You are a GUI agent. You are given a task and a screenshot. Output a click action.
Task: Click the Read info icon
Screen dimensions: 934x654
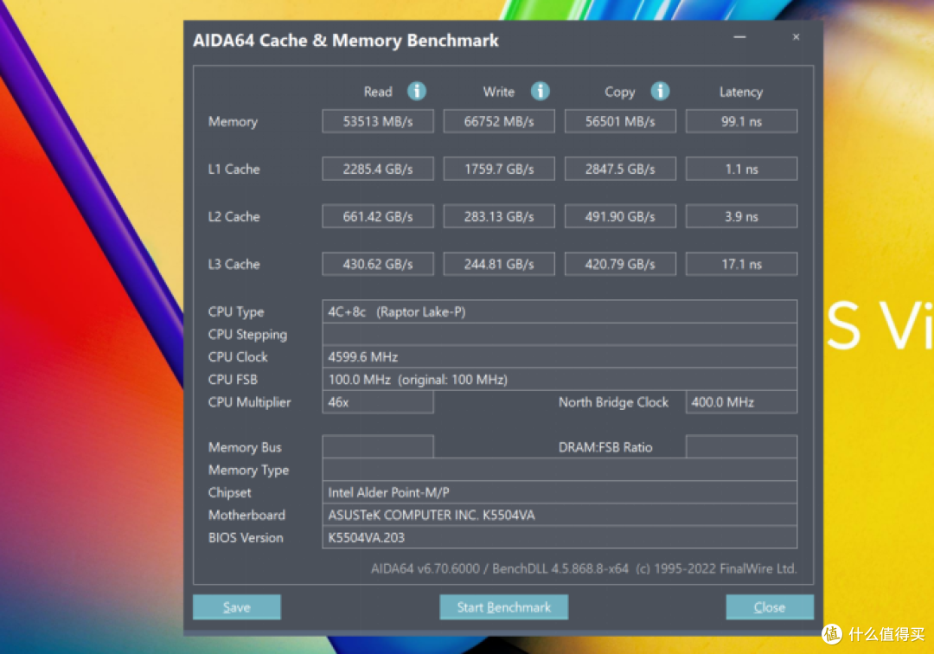416,91
